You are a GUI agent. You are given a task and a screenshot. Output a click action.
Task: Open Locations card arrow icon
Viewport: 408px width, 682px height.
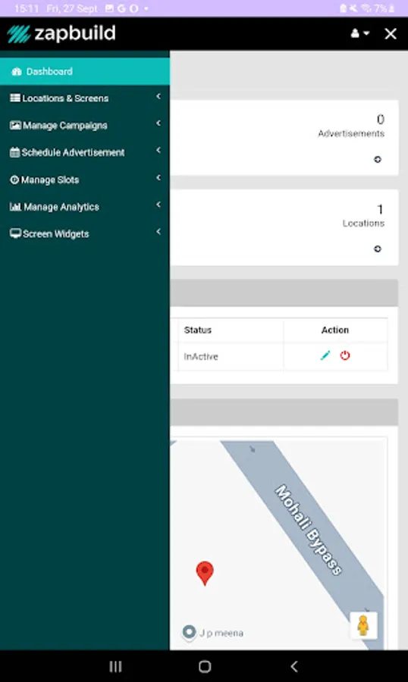click(x=378, y=249)
